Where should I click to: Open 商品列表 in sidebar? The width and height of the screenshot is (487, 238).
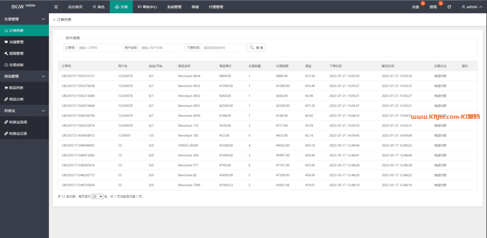(x=16, y=88)
